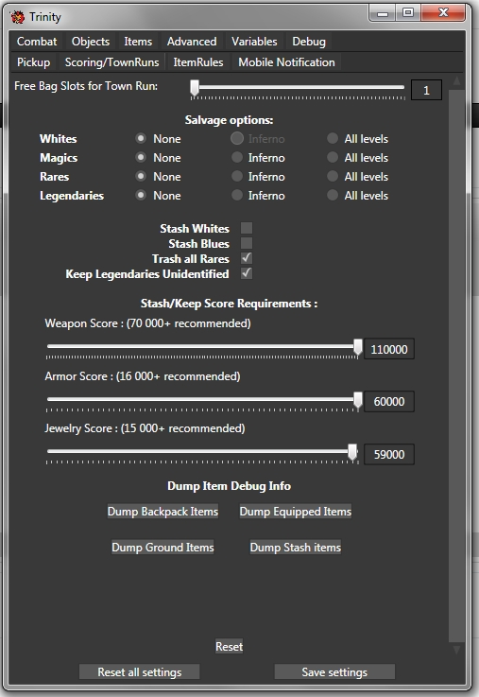Maximize the Trinity window
Image resolution: width=479 pixels, height=697 pixels.
pos(408,13)
